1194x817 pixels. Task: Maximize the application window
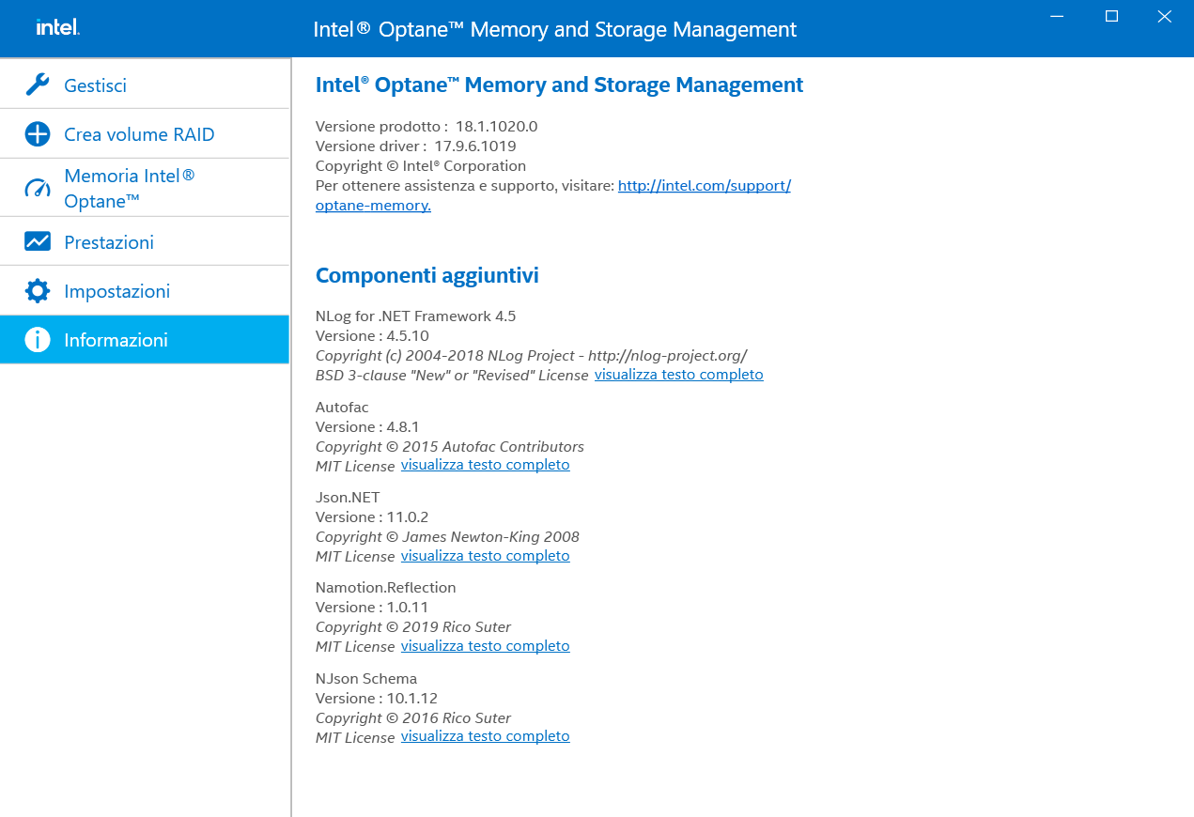pyautogui.click(x=1111, y=16)
